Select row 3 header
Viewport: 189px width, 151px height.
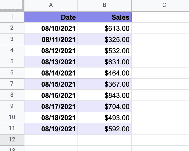(12, 39)
